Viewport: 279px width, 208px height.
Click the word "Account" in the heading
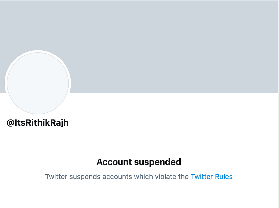pos(114,162)
